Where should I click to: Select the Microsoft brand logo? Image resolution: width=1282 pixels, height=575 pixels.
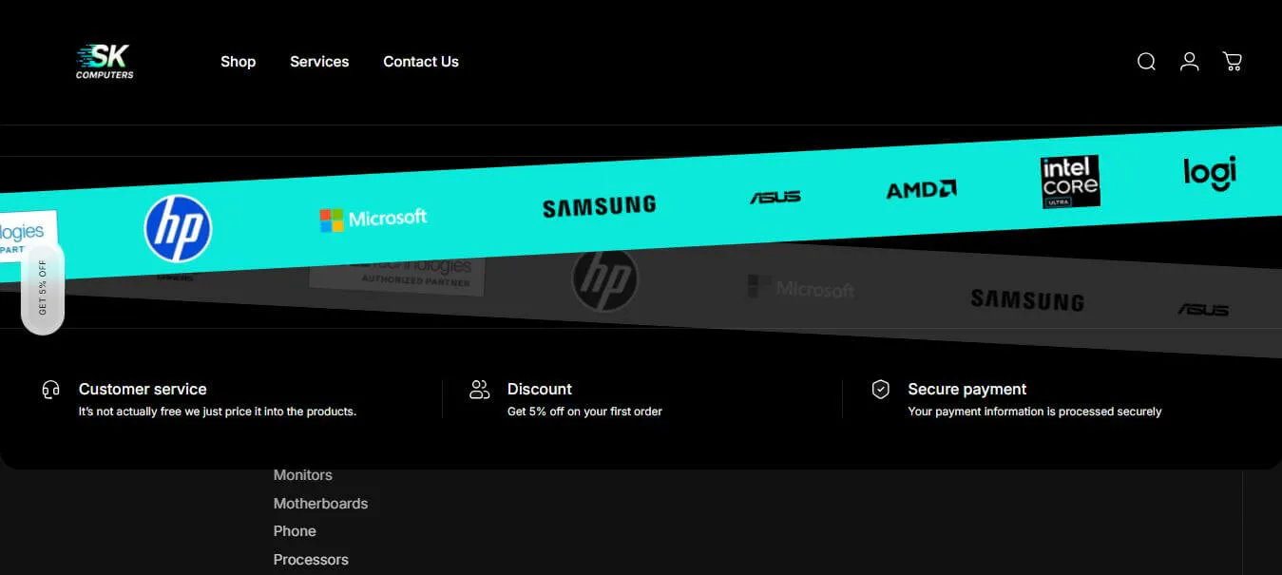pyautogui.click(x=373, y=219)
